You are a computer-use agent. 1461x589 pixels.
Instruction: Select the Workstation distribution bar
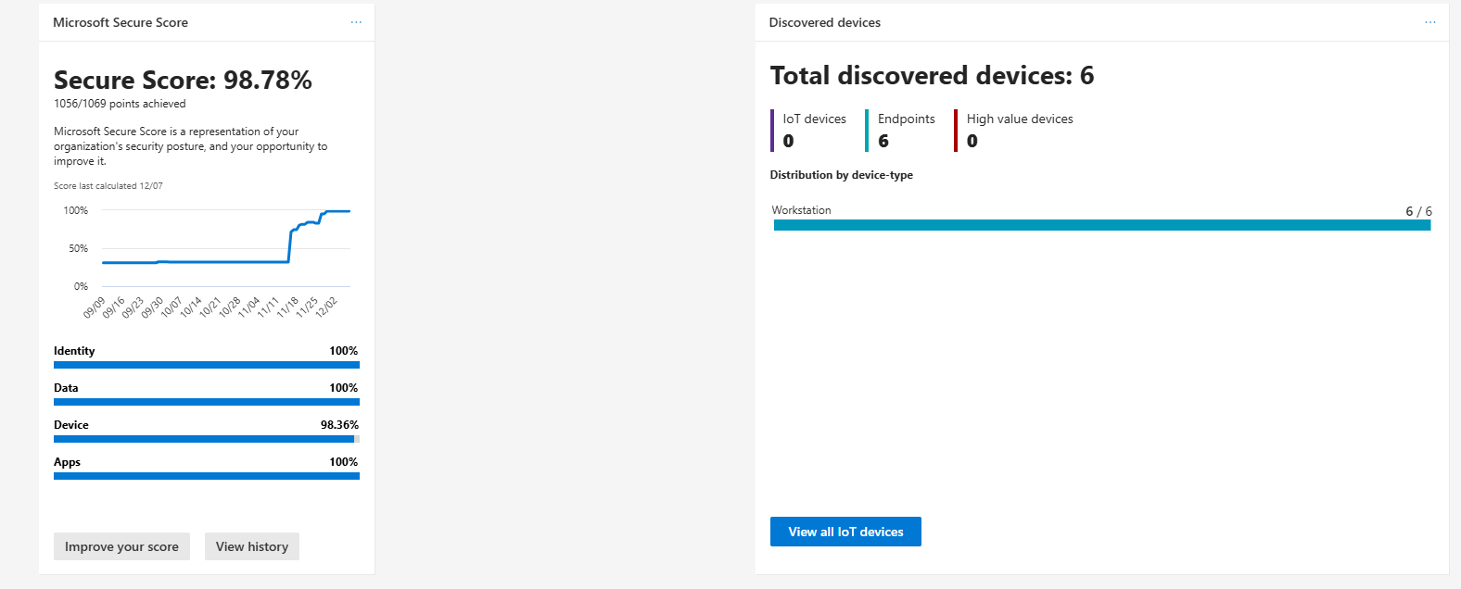(x=1101, y=225)
